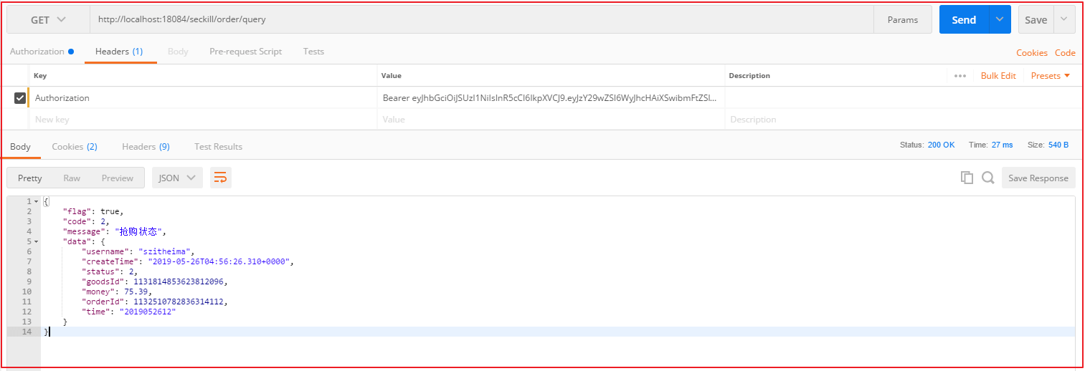Expand the Save dropdown arrow

pyautogui.click(x=1065, y=20)
